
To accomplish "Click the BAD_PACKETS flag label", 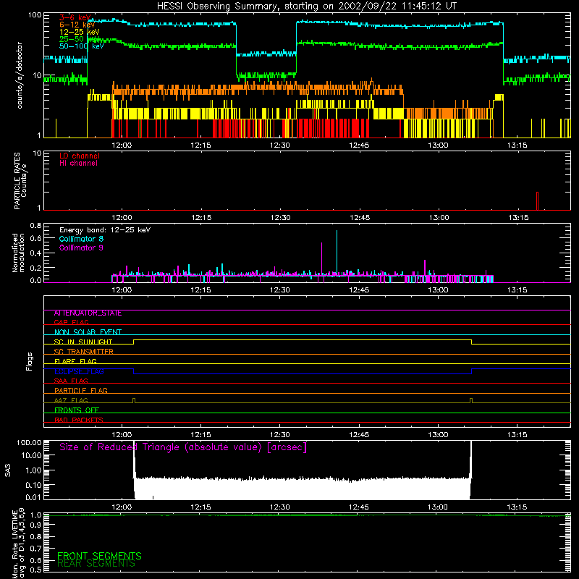I will coord(79,420).
